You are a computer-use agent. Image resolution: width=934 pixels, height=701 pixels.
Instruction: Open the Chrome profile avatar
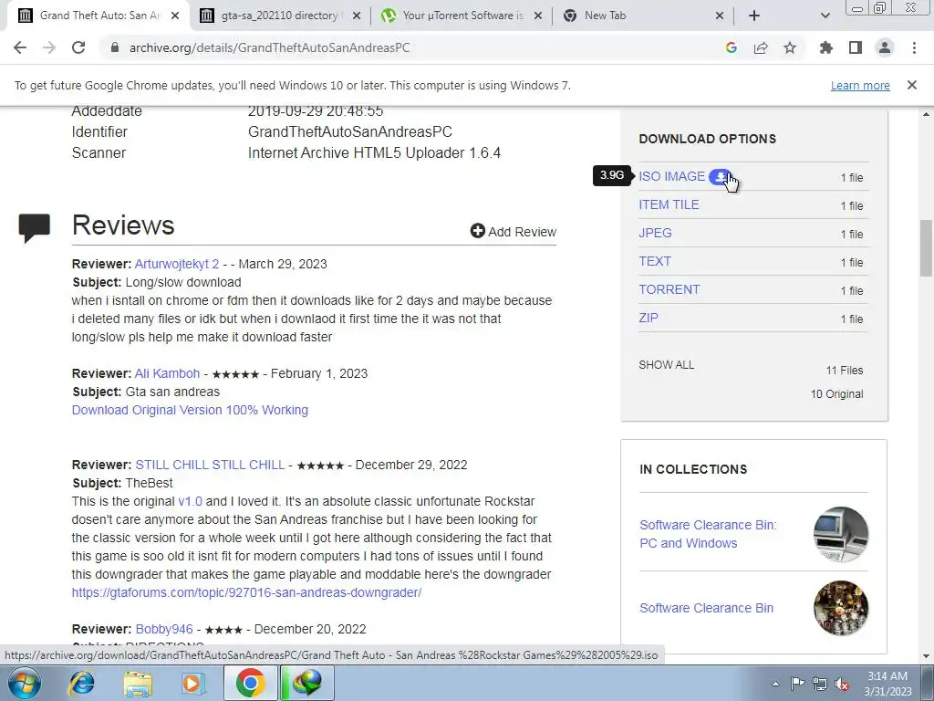pos(885,47)
